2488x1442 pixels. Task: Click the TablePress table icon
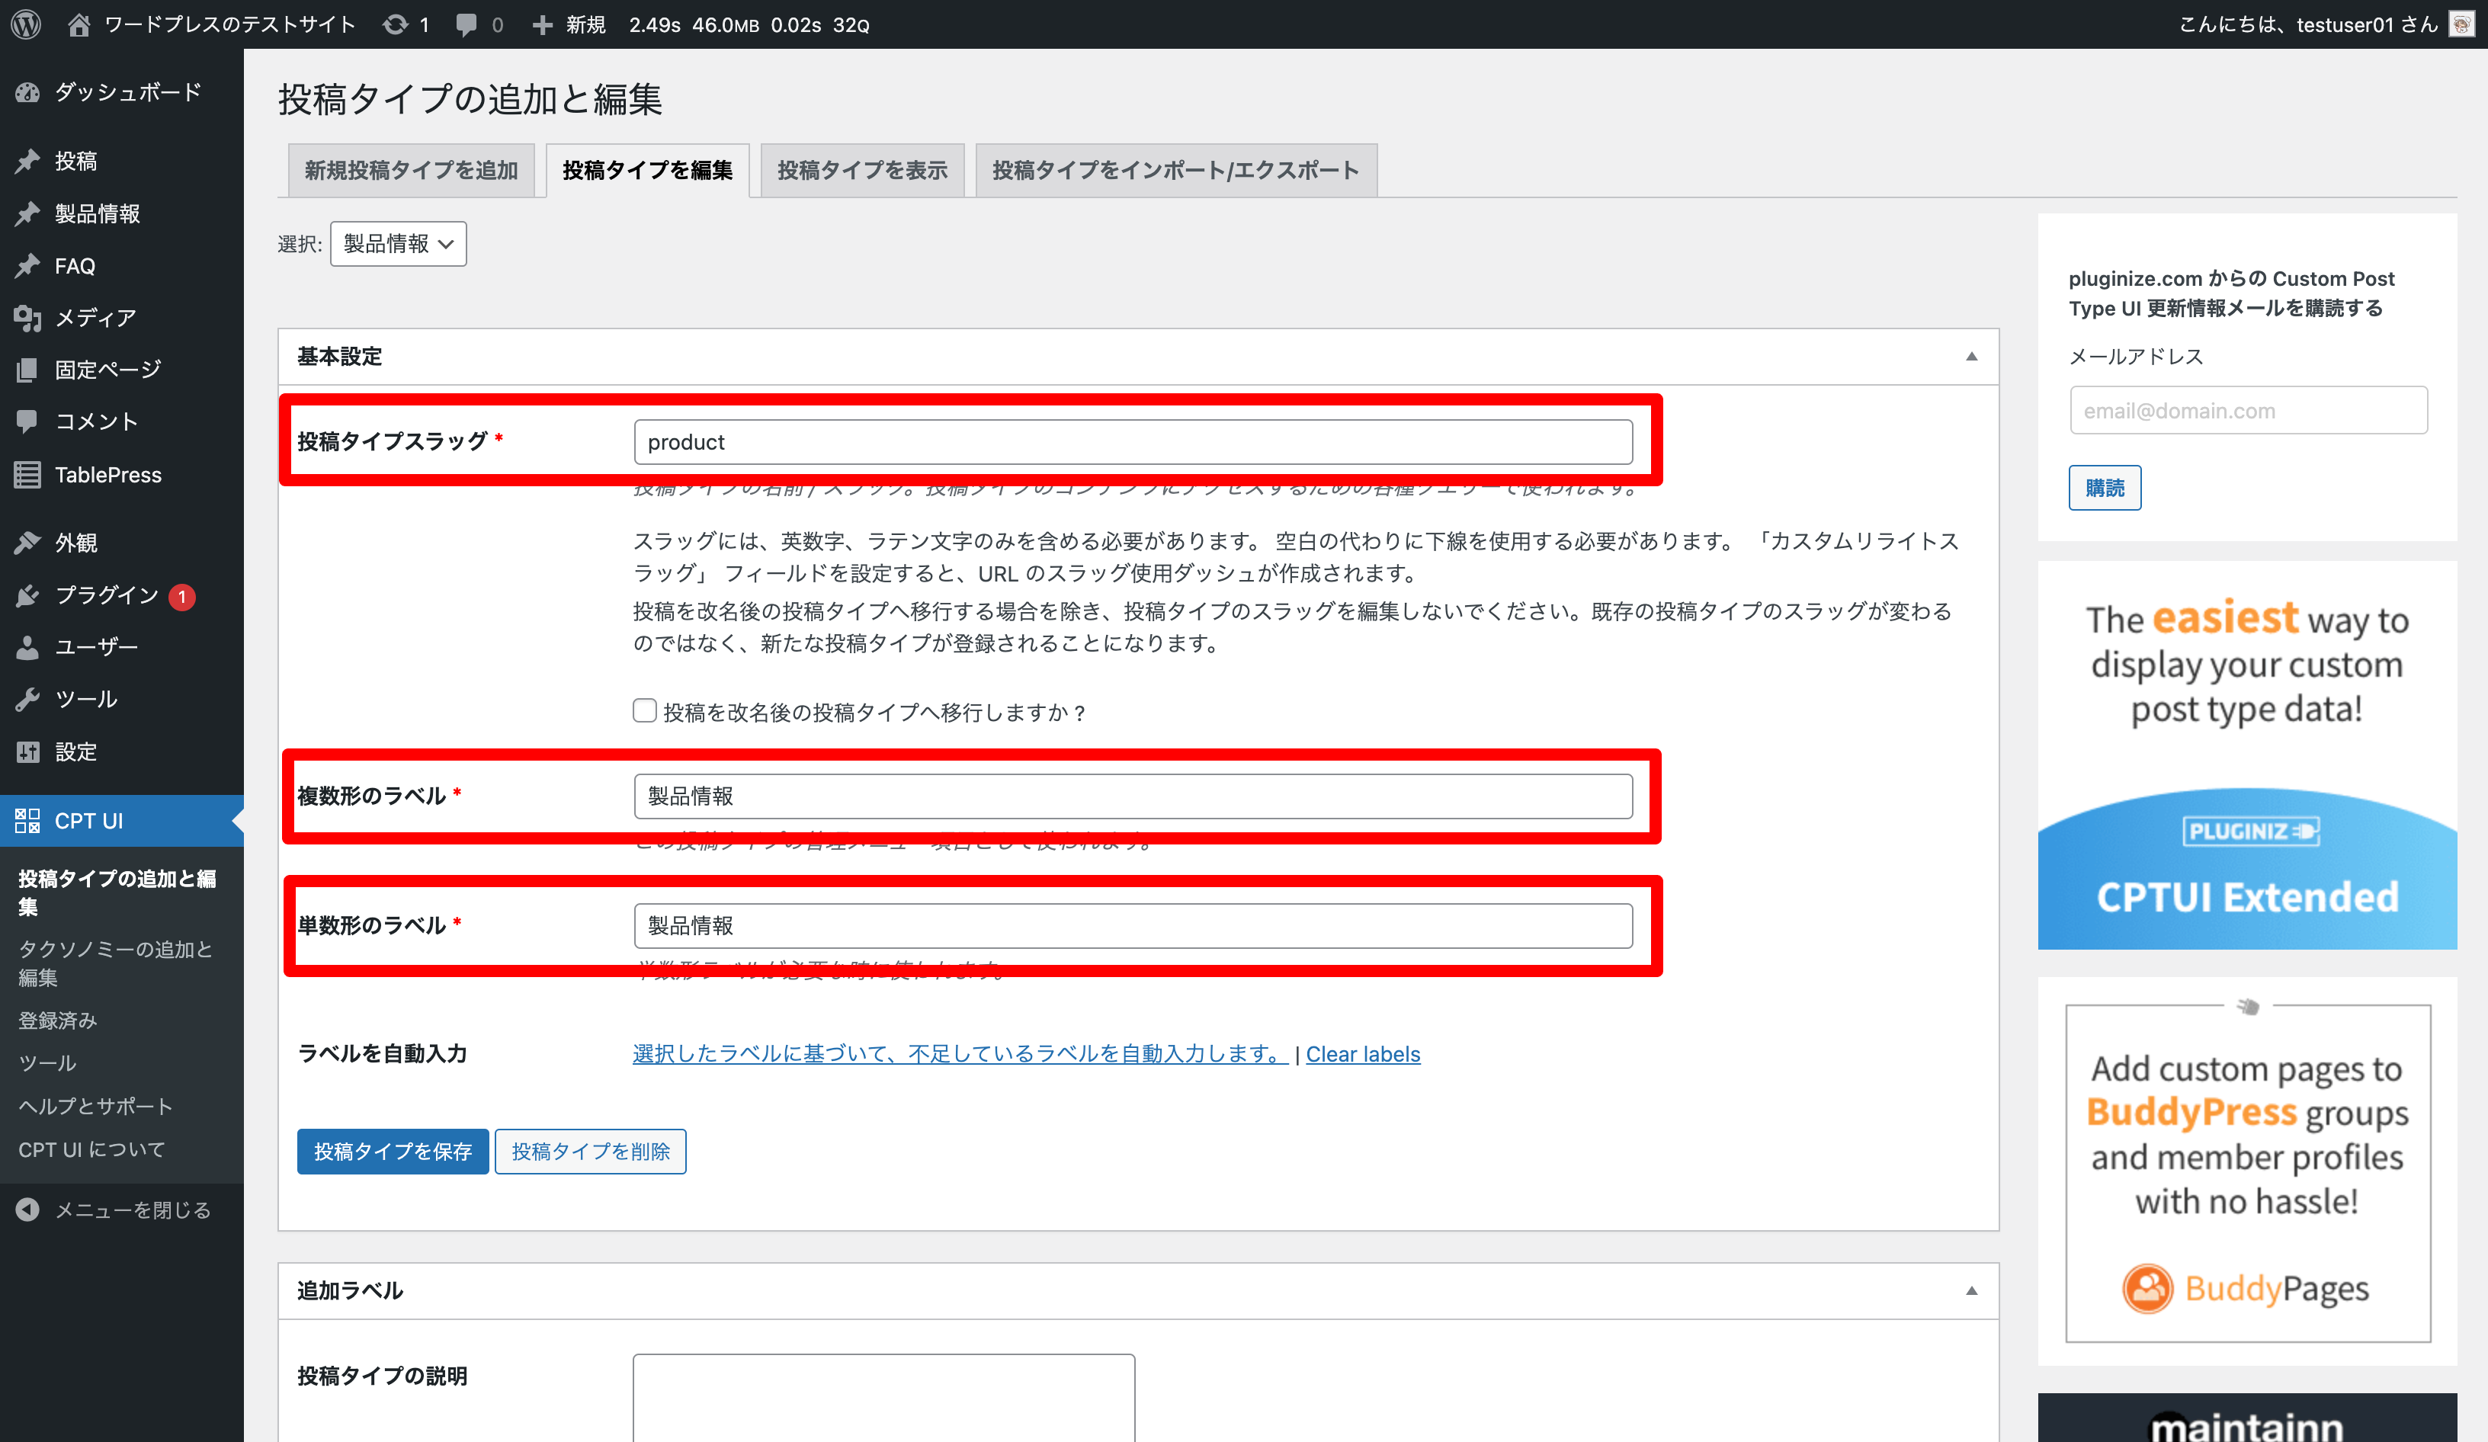point(27,475)
